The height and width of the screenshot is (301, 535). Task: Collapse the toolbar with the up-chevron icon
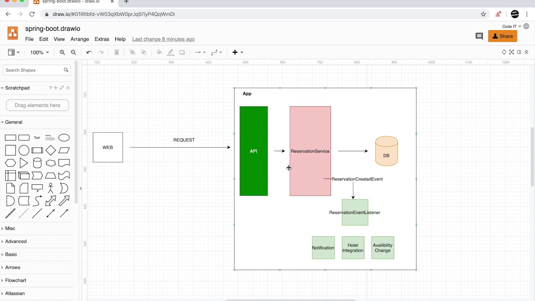pyautogui.click(x=527, y=52)
